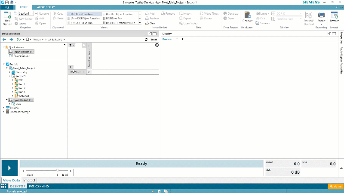The height and width of the screenshot is (193, 344).
Task: Adjust the gain dB slider
Action: (57, 171)
